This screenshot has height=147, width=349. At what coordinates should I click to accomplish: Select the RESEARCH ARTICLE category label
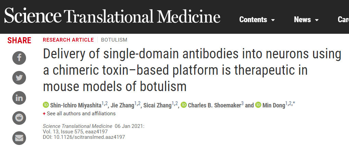click(68, 40)
